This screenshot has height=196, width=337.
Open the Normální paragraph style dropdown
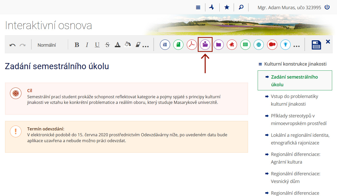pyautogui.click(x=47, y=45)
